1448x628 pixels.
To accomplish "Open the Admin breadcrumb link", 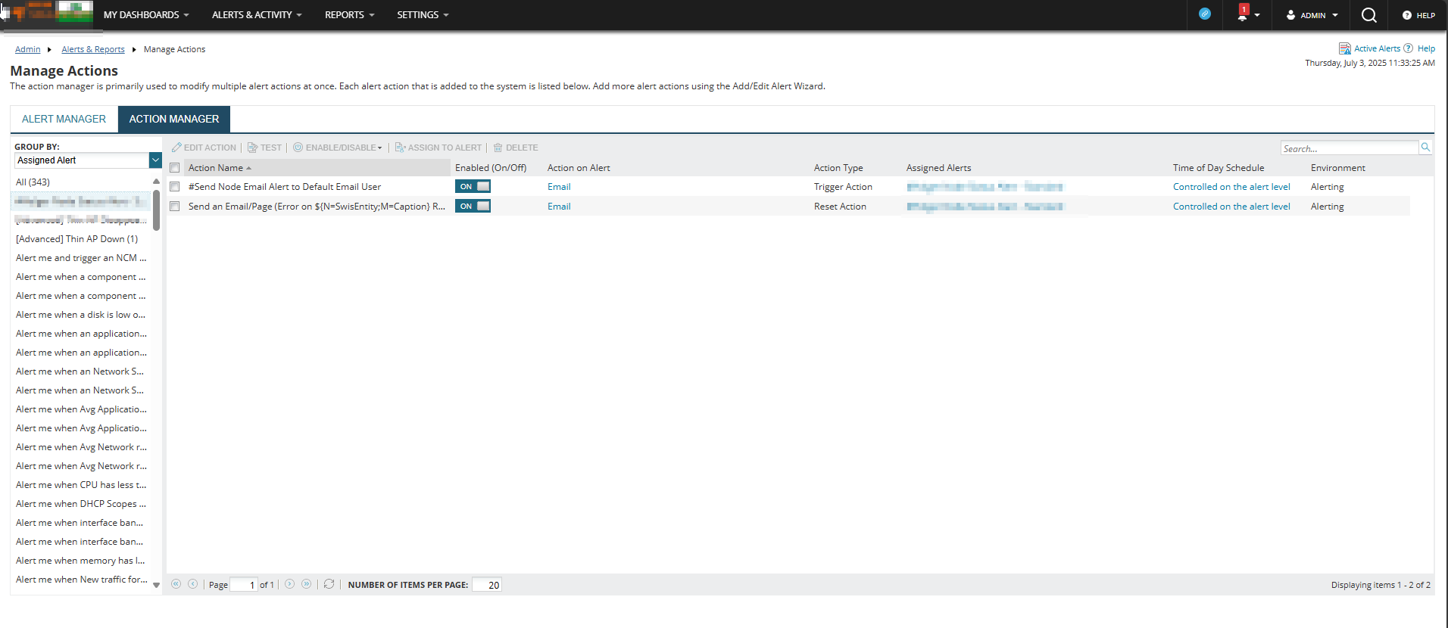I will click(28, 49).
